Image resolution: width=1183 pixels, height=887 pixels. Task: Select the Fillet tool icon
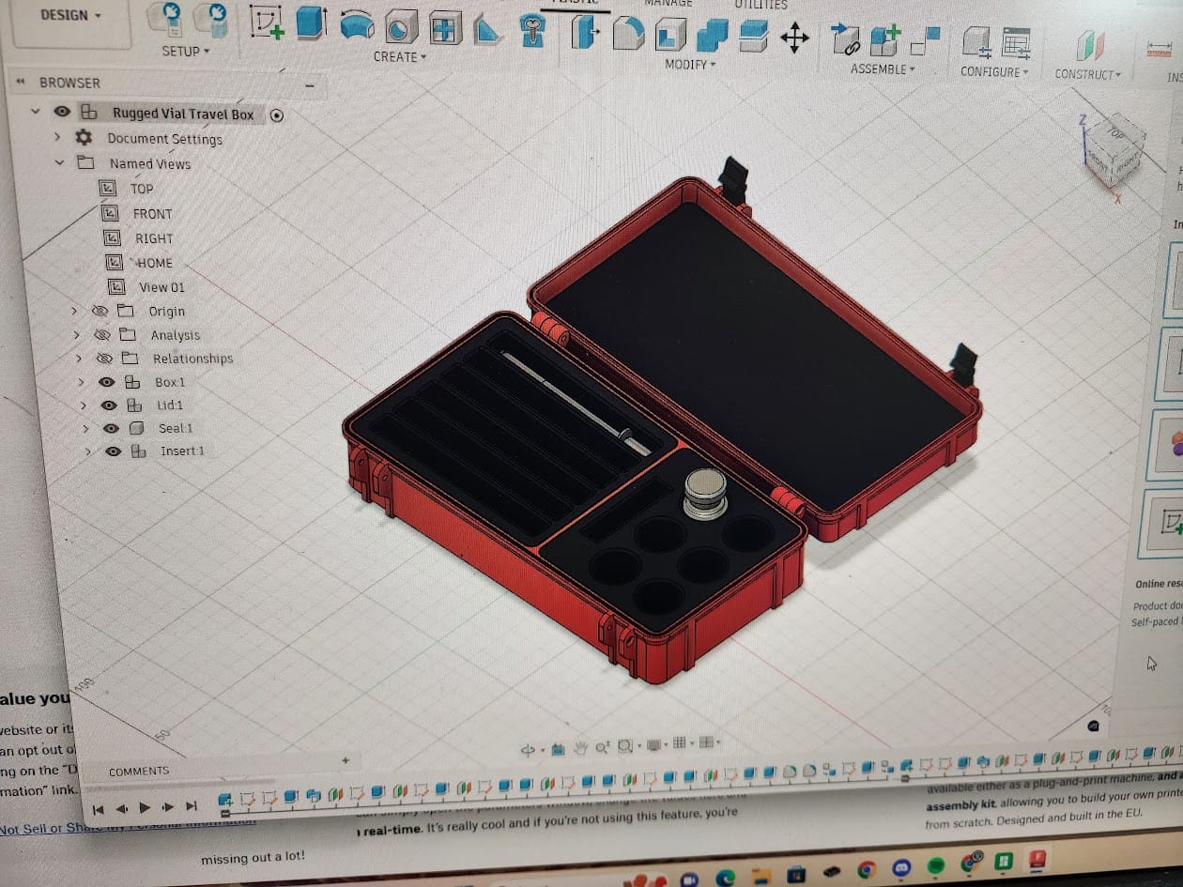point(628,34)
